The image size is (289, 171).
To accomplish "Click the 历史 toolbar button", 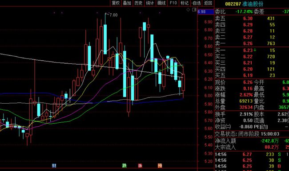I will pos(138,3).
